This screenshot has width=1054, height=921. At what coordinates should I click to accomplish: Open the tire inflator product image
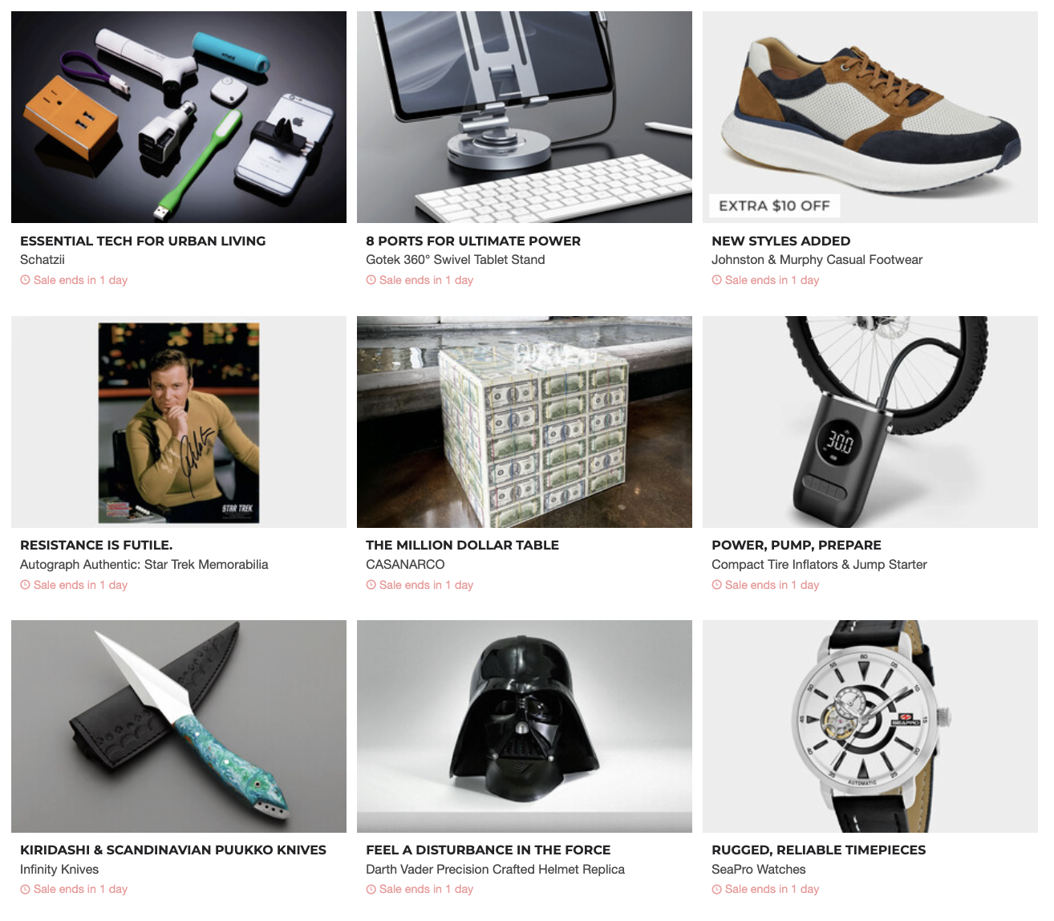[x=870, y=422]
